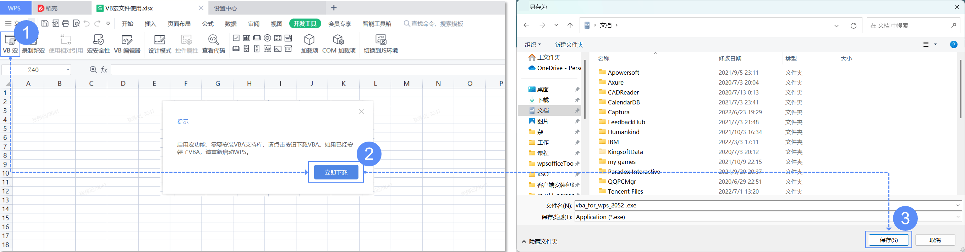Launch the VB 编辑器 editor
Screen dimensions: 965x252
click(x=127, y=44)
